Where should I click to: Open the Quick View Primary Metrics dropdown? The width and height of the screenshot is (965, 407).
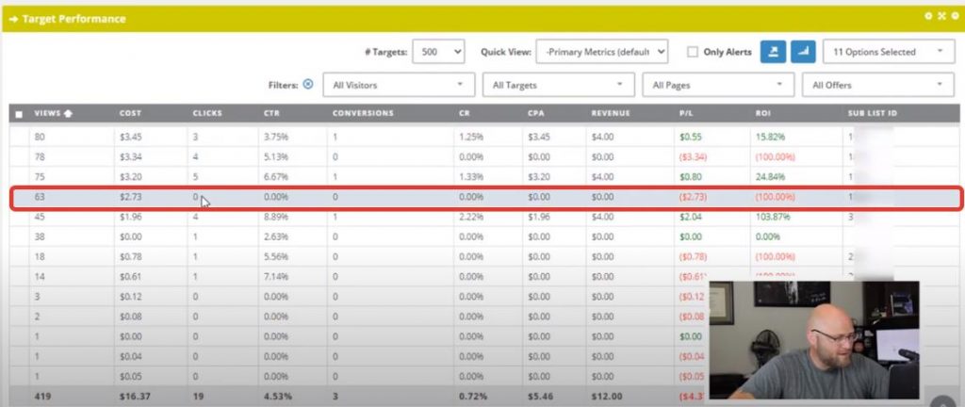(601, 52)
